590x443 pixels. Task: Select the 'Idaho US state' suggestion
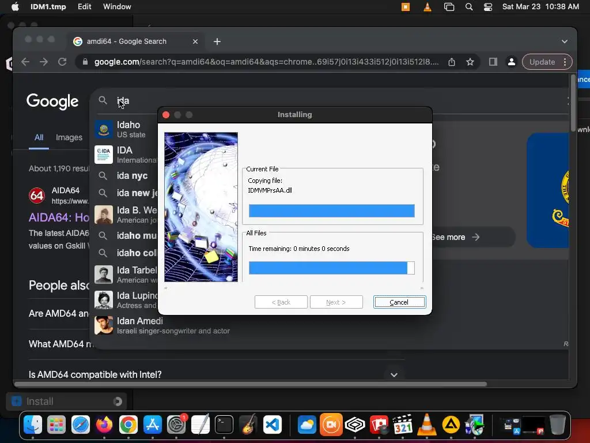coord(126,129)
